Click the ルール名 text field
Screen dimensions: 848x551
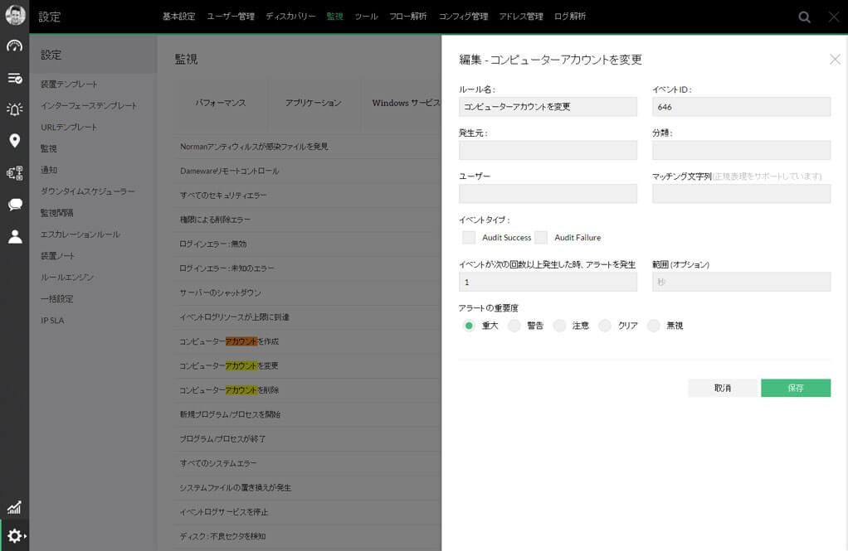click(x=548, y=107)
